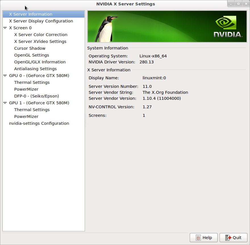
Task: Click the 'Screens:' label
Action: click(97, 115)
